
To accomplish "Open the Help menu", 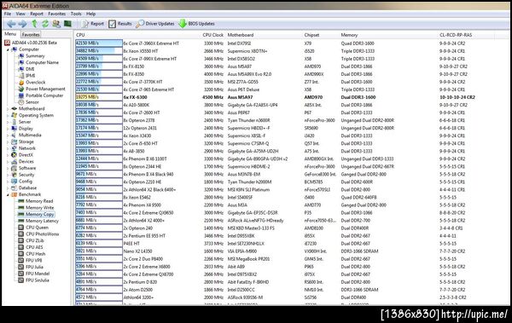I will (90, 14).
